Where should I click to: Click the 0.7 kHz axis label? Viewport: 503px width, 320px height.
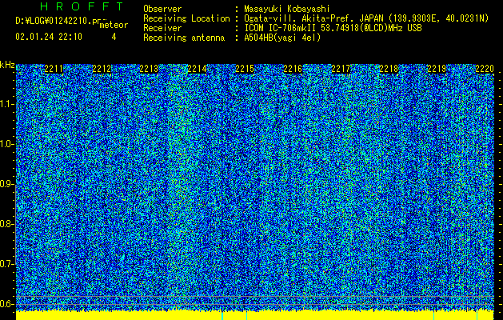[6, 264]
